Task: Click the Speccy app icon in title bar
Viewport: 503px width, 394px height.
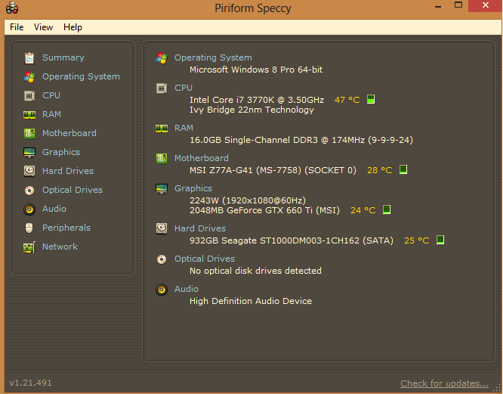Action: coord(12,8)
